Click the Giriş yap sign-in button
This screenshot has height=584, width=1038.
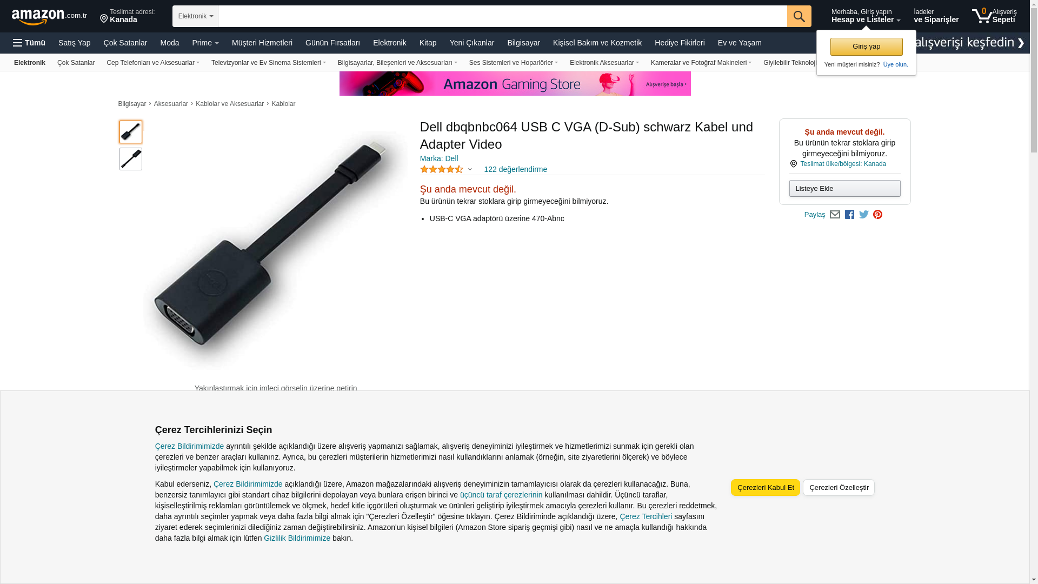coord(866,47)
